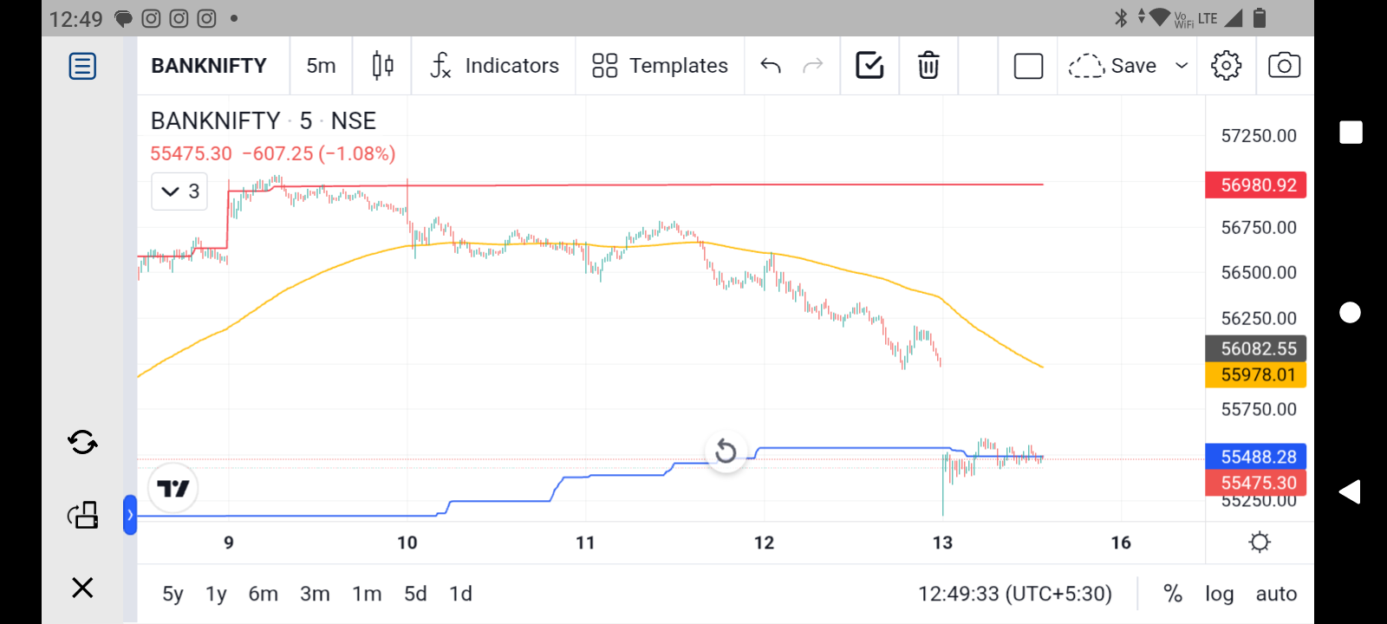Toggle auto scale mode
Image resolution: width=1387 pixels, height=624 pixels.
1276,594
